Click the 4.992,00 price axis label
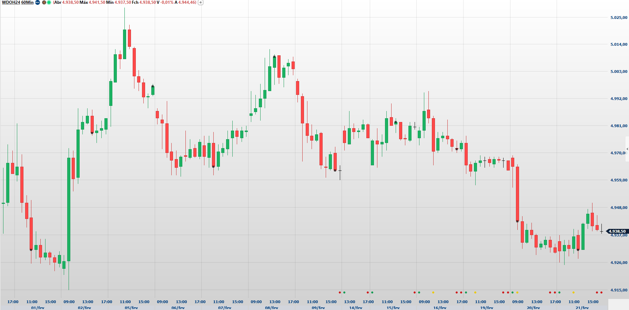 [619, 99]
